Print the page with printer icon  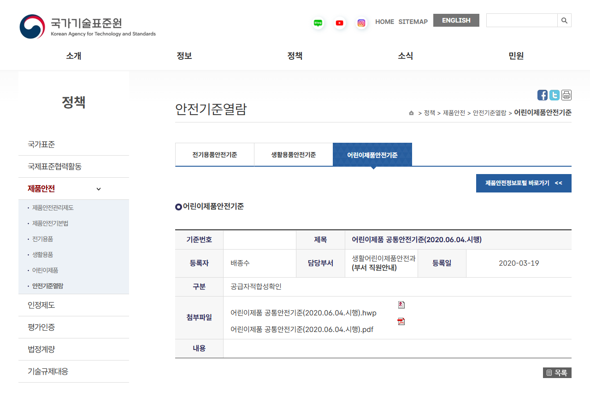(566, 95)
